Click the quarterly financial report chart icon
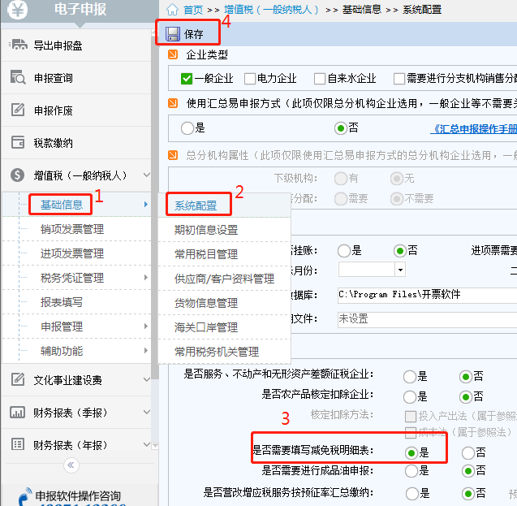 click(18, 413)
